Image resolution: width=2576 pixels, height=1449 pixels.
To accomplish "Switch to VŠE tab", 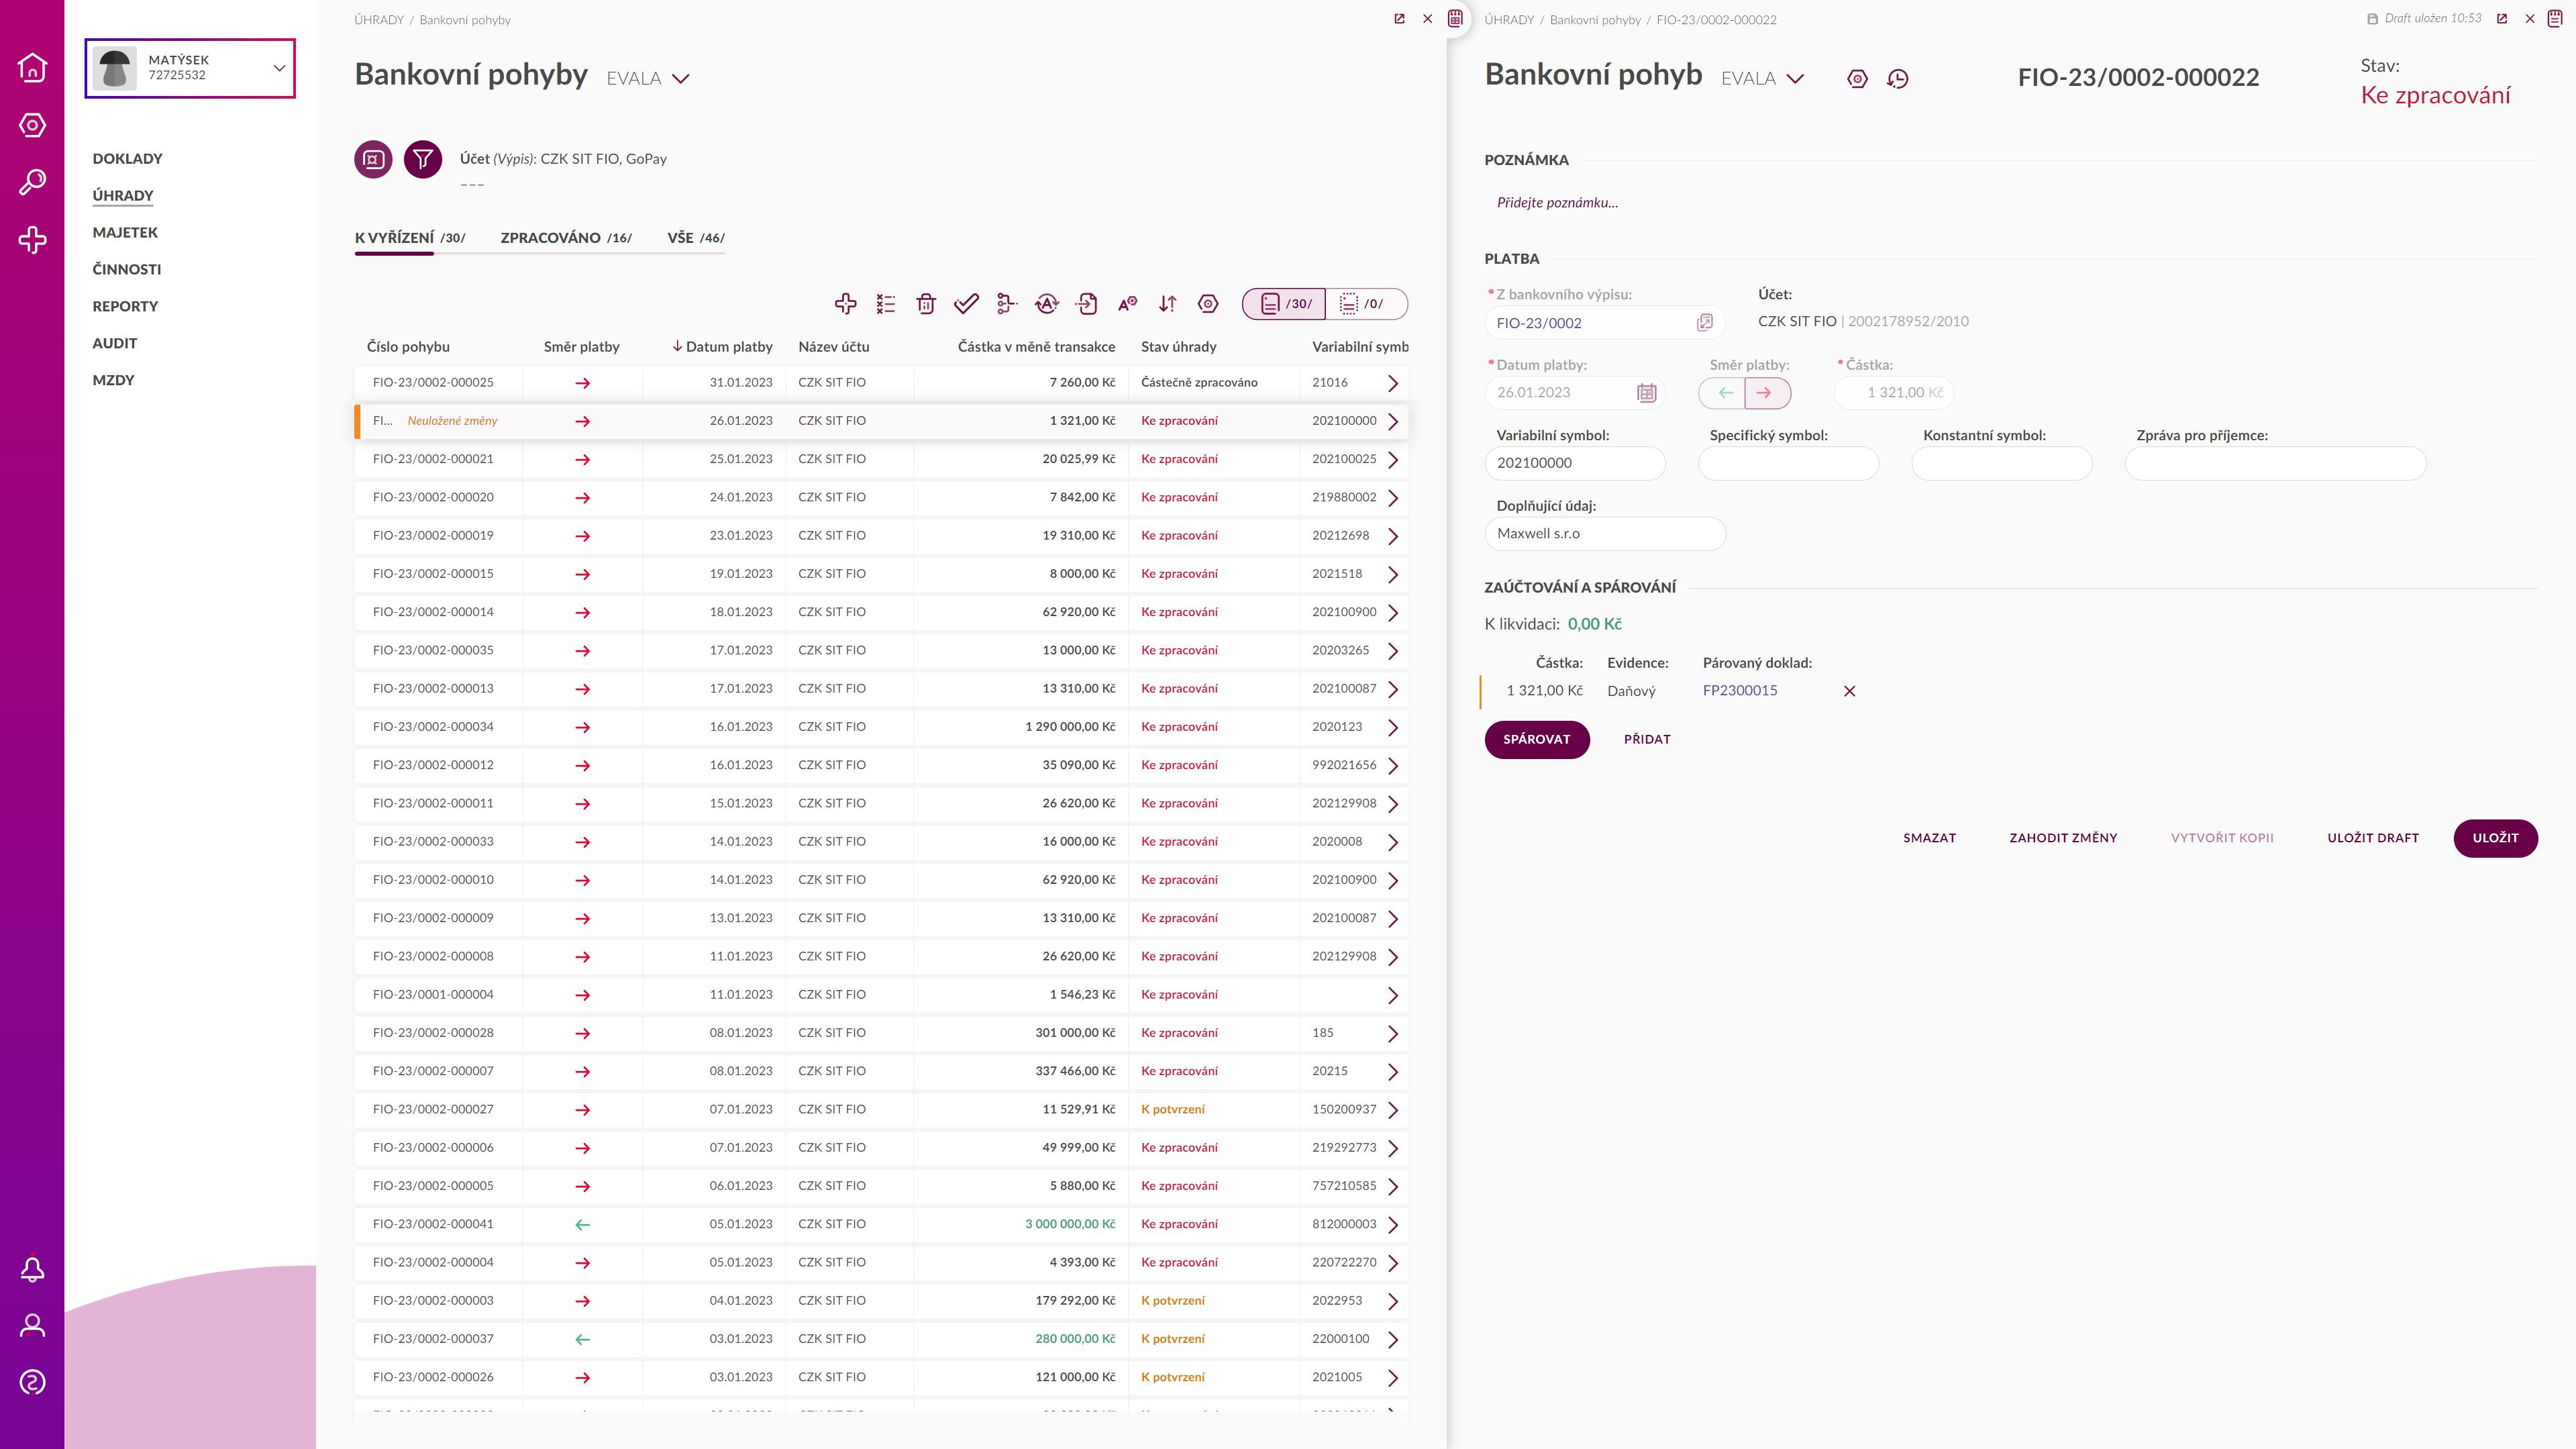I will point(696,238).
